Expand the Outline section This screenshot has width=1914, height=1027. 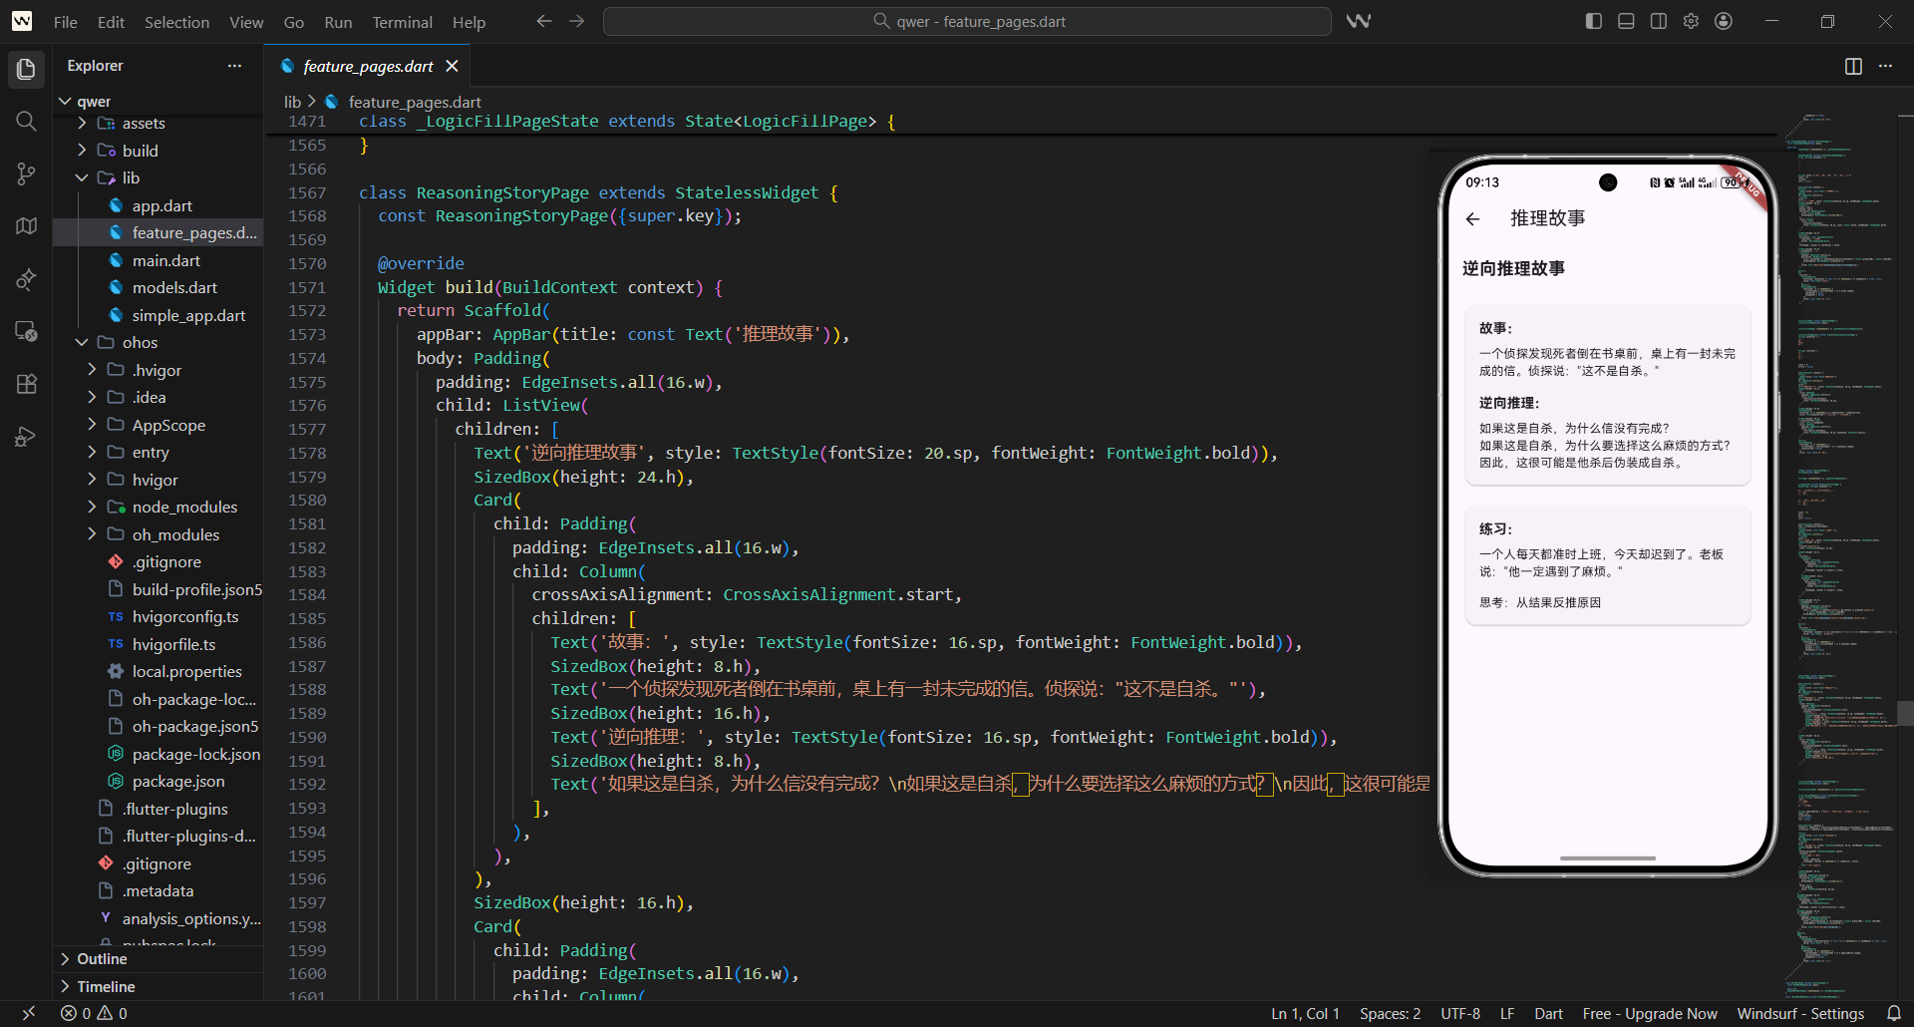coord(158,959)
